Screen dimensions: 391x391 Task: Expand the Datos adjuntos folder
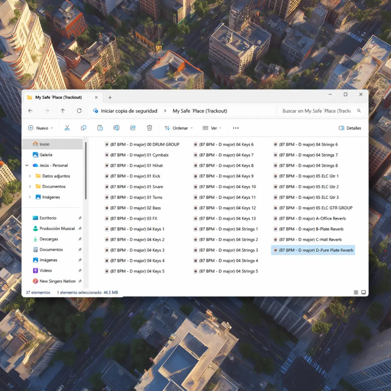click(x=30, y=176)
